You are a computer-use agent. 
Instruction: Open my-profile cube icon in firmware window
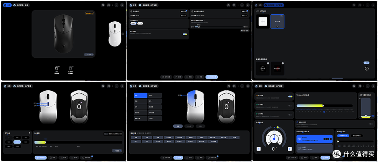(140, 5)
